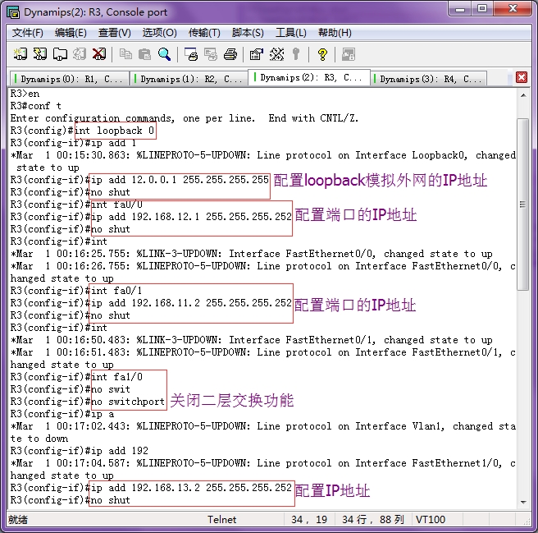Viewport: 538px width, 533px height.
Task: Click the greyed Reconnect icon
Action: coord(80,54)
